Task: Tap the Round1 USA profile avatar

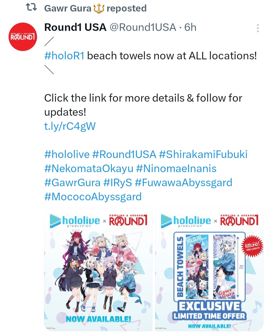Action: click(x=23, y=37)
